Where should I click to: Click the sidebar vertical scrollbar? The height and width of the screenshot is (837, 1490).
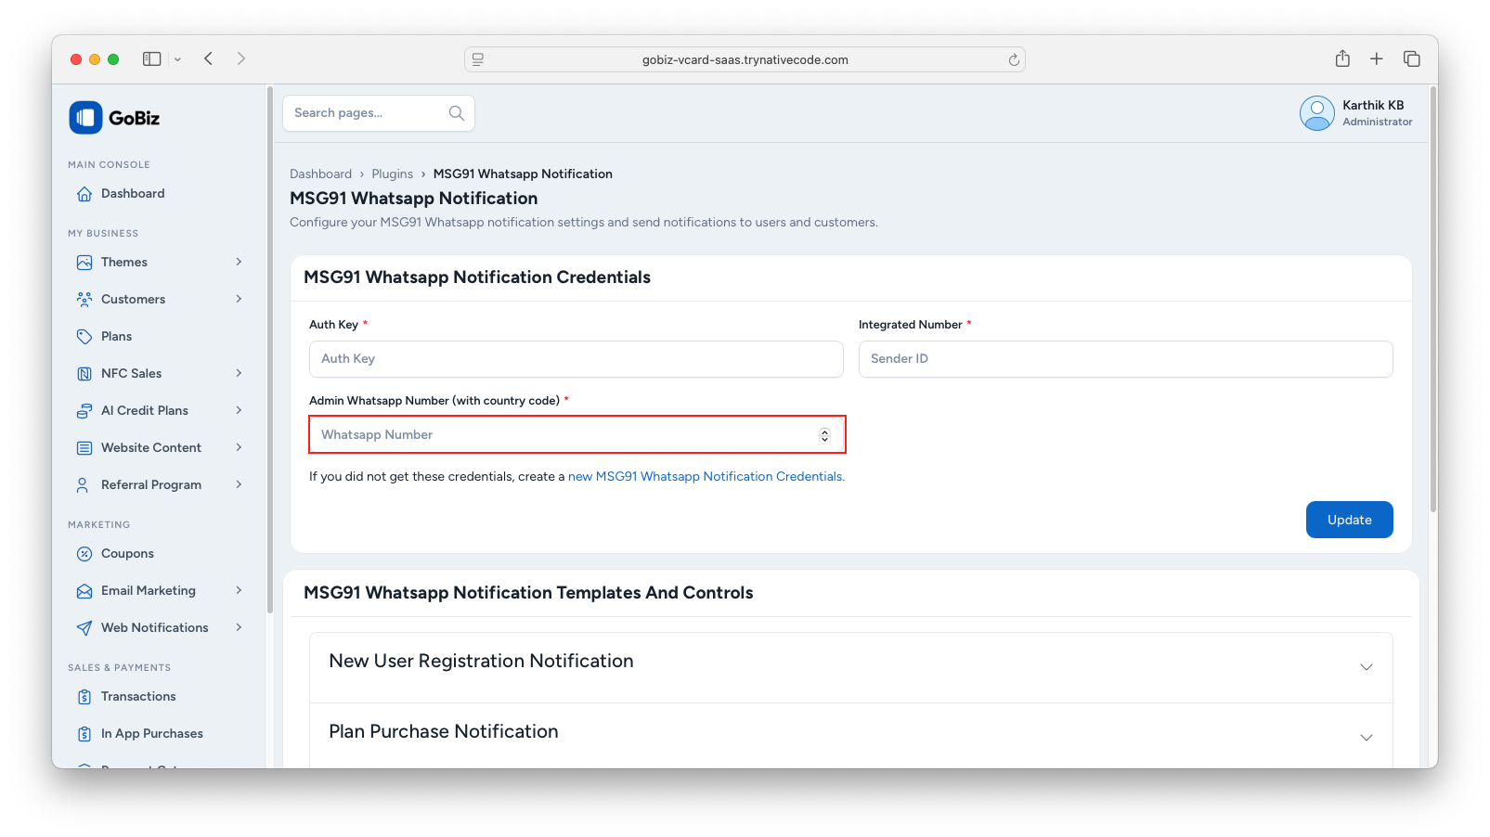(270, 351)
